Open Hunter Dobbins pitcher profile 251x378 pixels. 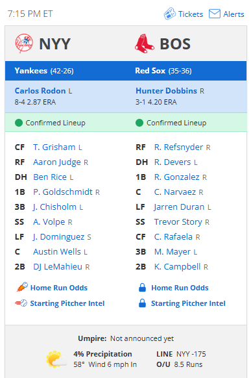coord(166,91)
